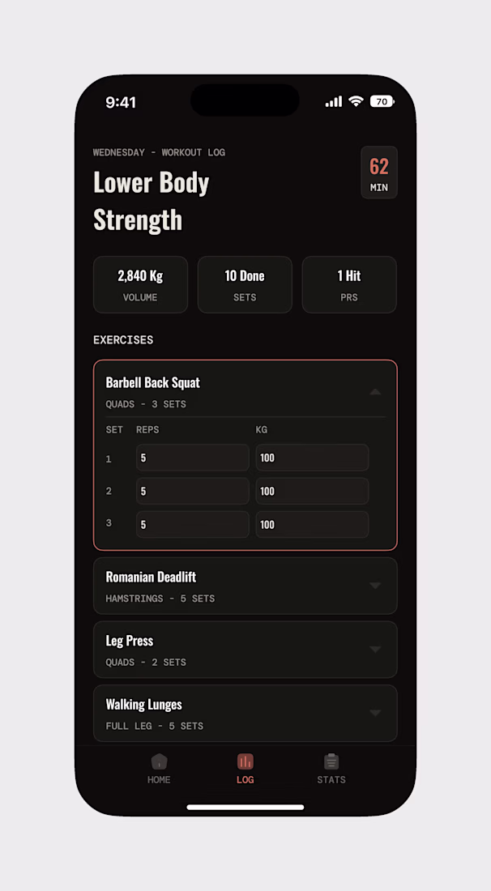This screenshot has width=491, height=891.
Task: Tap the battery indicator icon
Action: click(382, 101)
